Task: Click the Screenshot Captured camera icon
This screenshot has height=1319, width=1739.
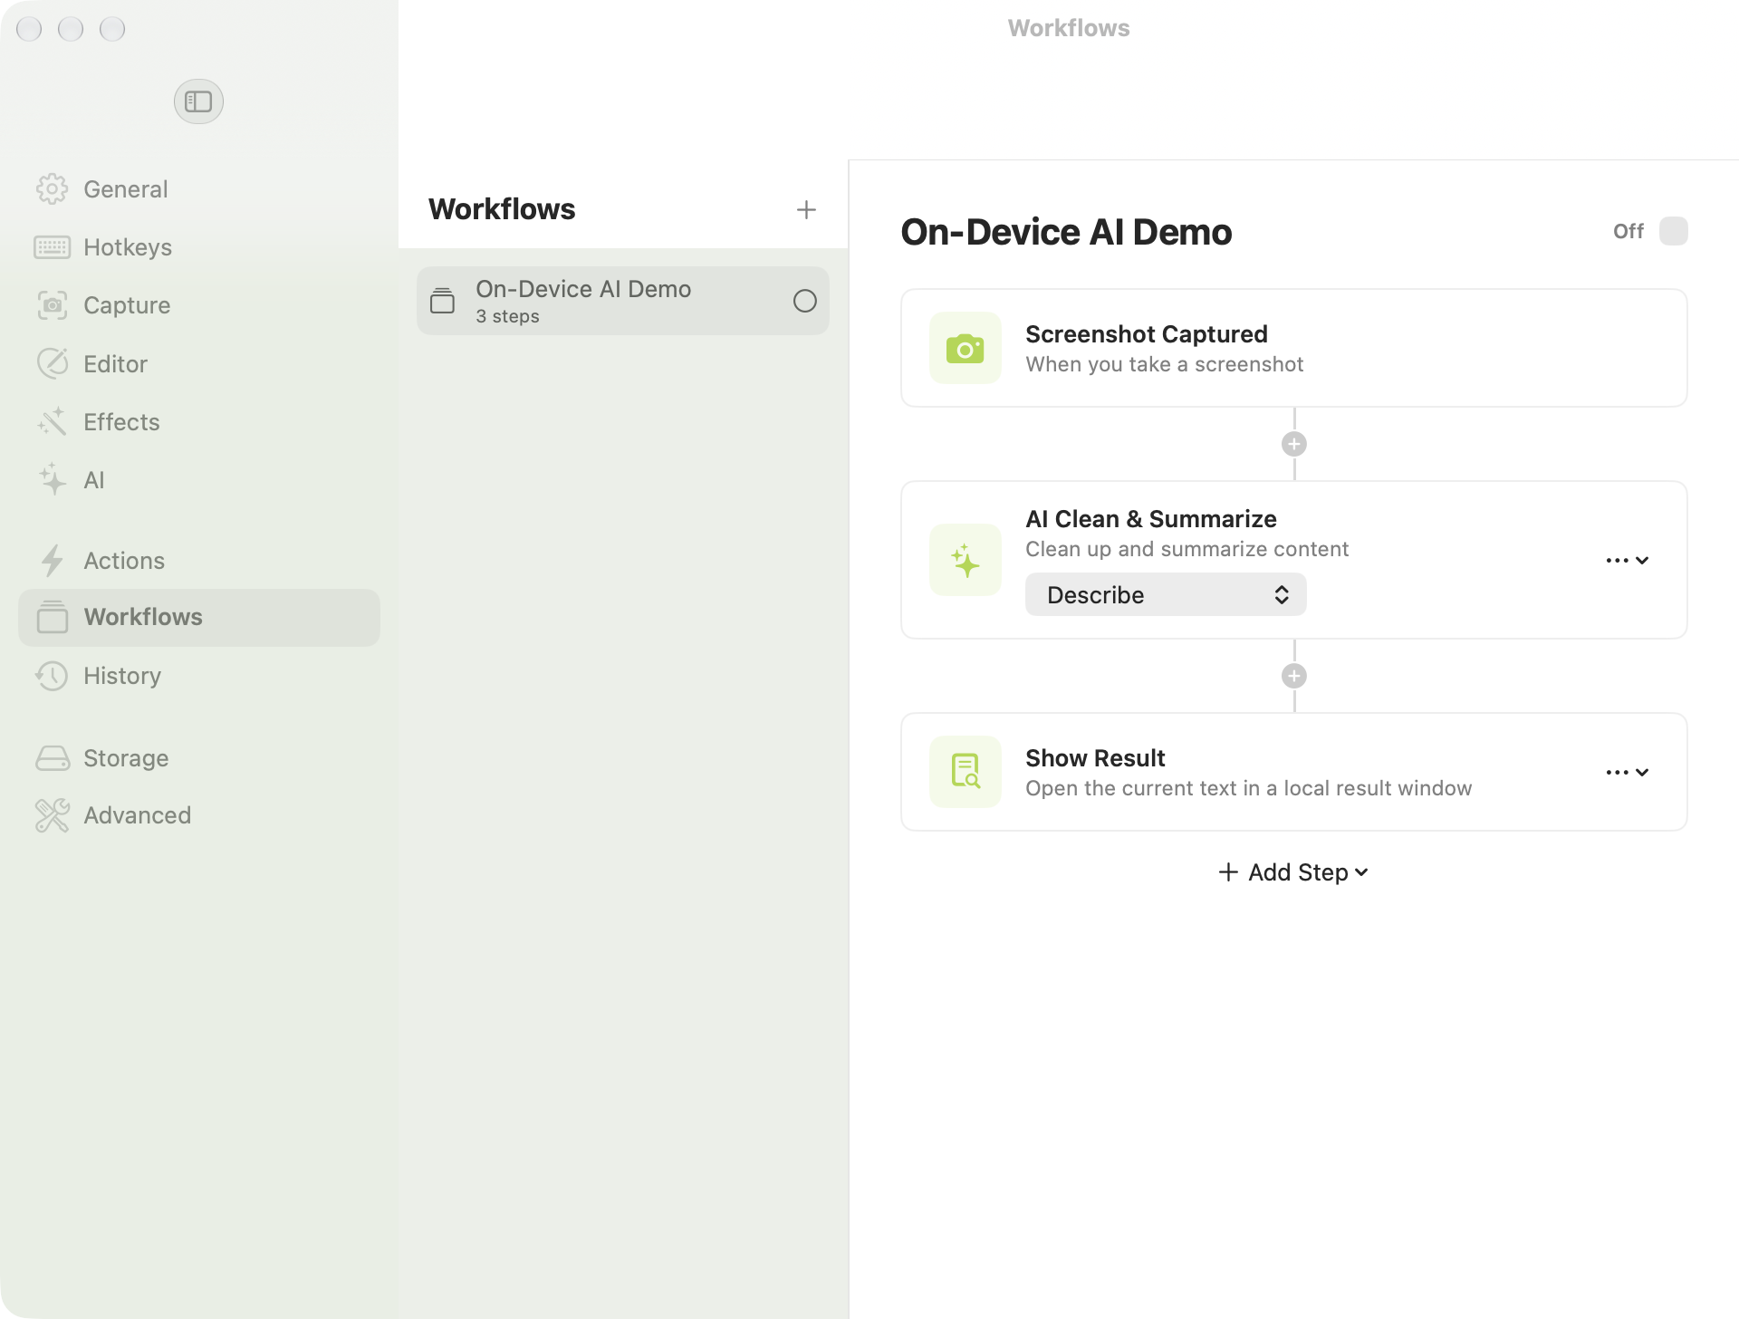Action: coord(966,348)
